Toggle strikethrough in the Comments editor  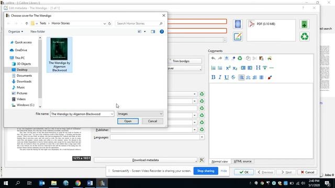click(x=233, y=77)
